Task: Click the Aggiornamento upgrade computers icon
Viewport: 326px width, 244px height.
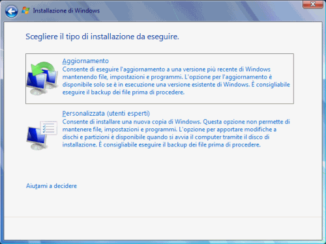Action: (x=42, y=78)
